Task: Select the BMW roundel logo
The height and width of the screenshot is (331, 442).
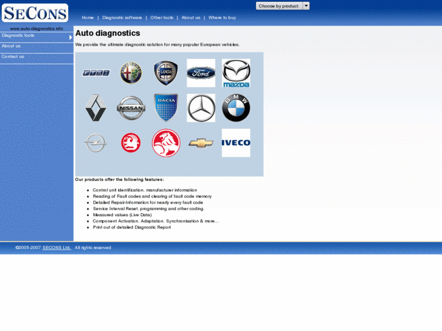Action: click(236, 108)
